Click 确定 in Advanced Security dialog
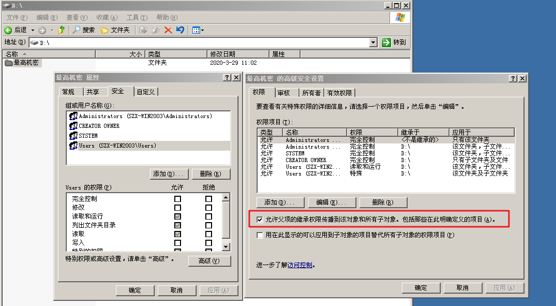 (x=421, y=288)
